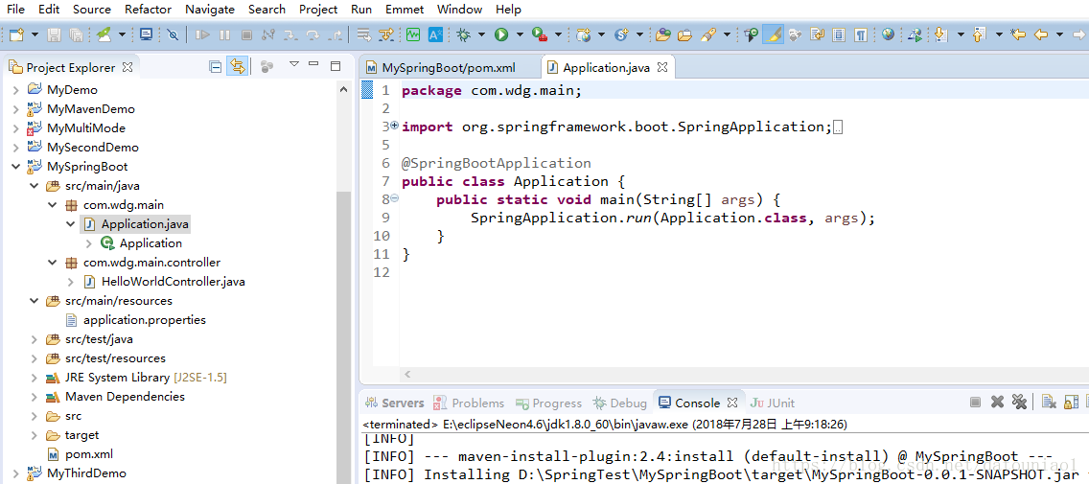Toggle Mark Occurrences highlighter in toolbar
The width and height of the screenshot is (1089, 484).
coord(774,35)
